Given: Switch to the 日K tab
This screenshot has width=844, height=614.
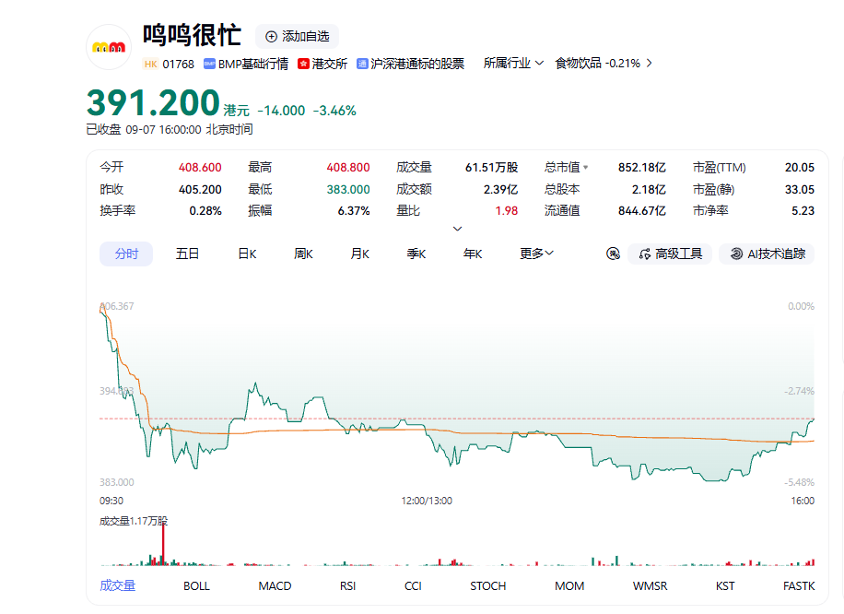Looking at the screenshot, I should pyautogui.click(x=247, y=254).
